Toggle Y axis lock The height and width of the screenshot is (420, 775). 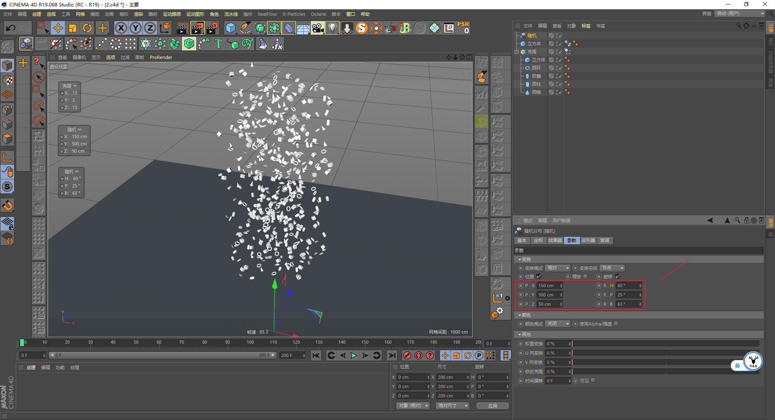click(136, 28)
